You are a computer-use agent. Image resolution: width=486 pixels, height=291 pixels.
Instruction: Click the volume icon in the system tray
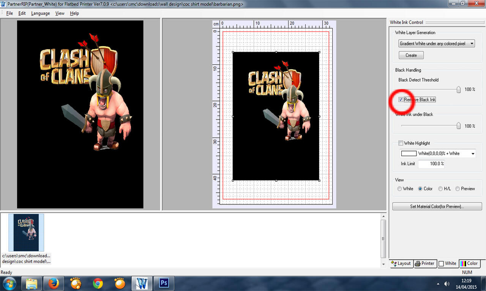coord(447,284)
